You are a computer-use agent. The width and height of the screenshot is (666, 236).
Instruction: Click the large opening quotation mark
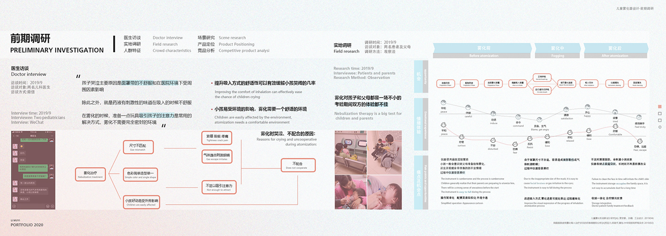click(78, 76)
